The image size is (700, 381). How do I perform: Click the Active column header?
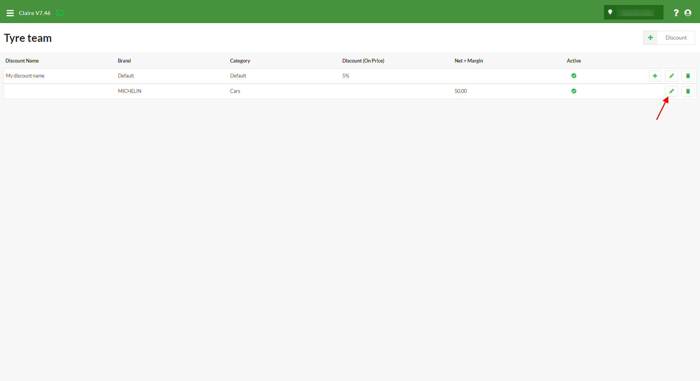tap(574, 61)
